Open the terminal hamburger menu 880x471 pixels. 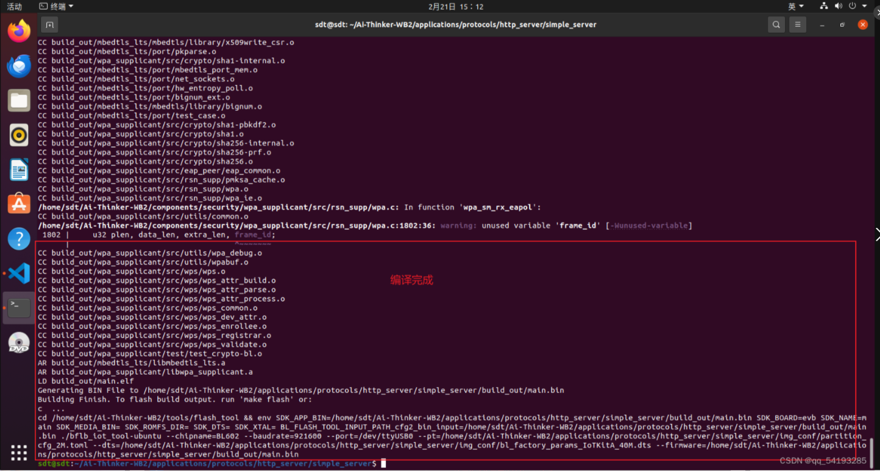(798, 25)
